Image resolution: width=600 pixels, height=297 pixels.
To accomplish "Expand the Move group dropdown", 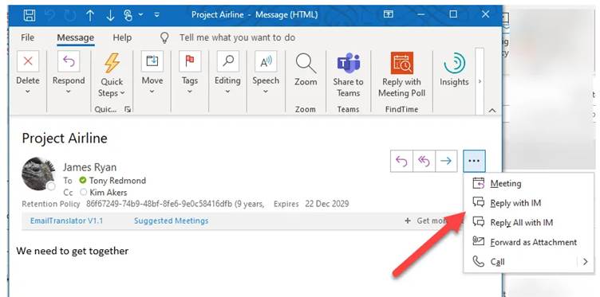I will coord(152,92).
